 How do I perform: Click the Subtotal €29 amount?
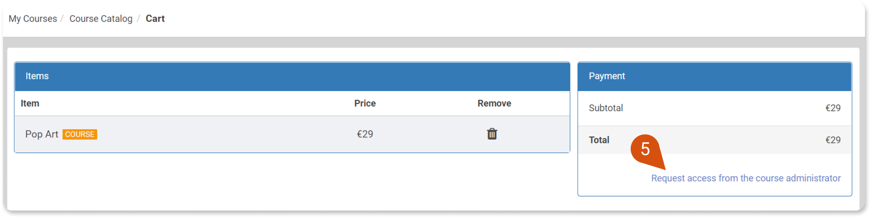point(833,108)
